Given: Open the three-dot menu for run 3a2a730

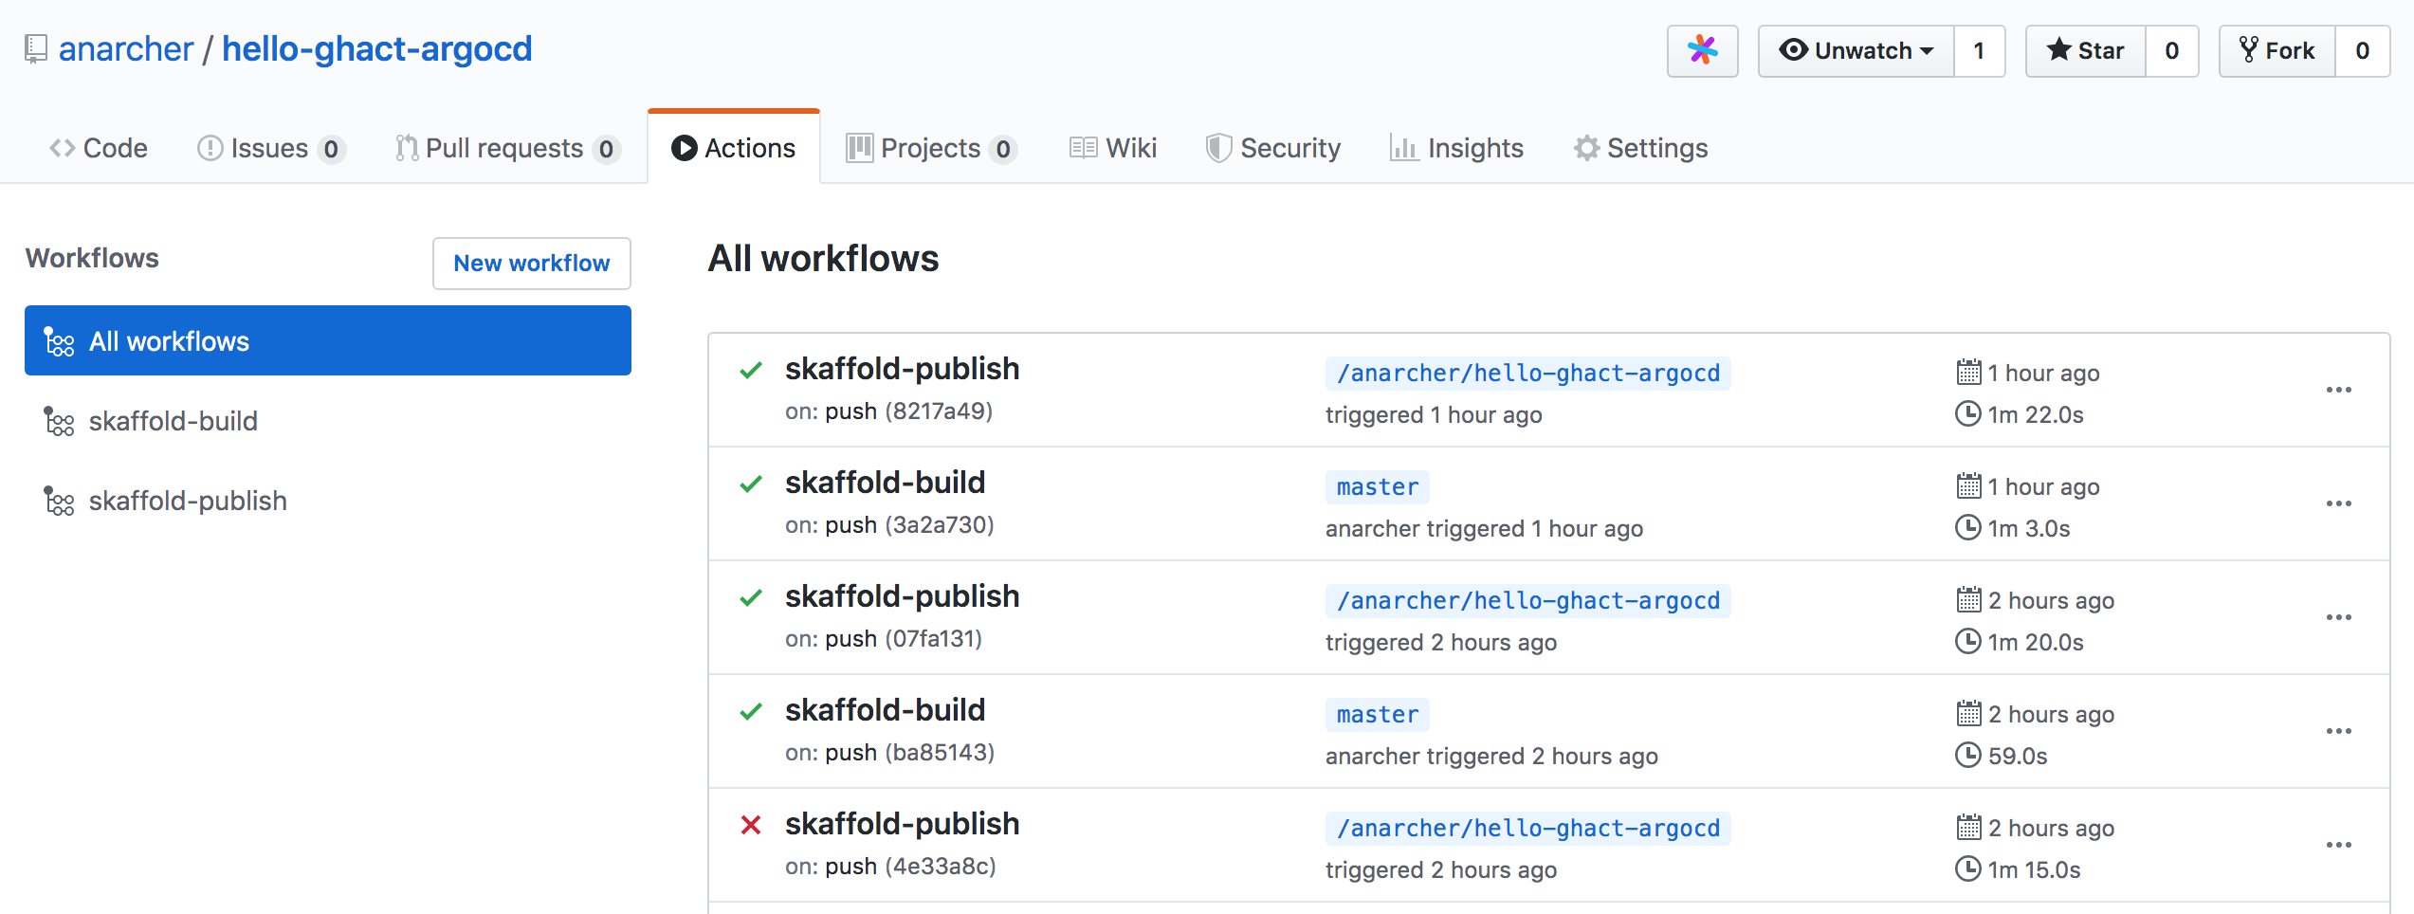Looking at the screenshot, I should click(x=2339, y=503).
